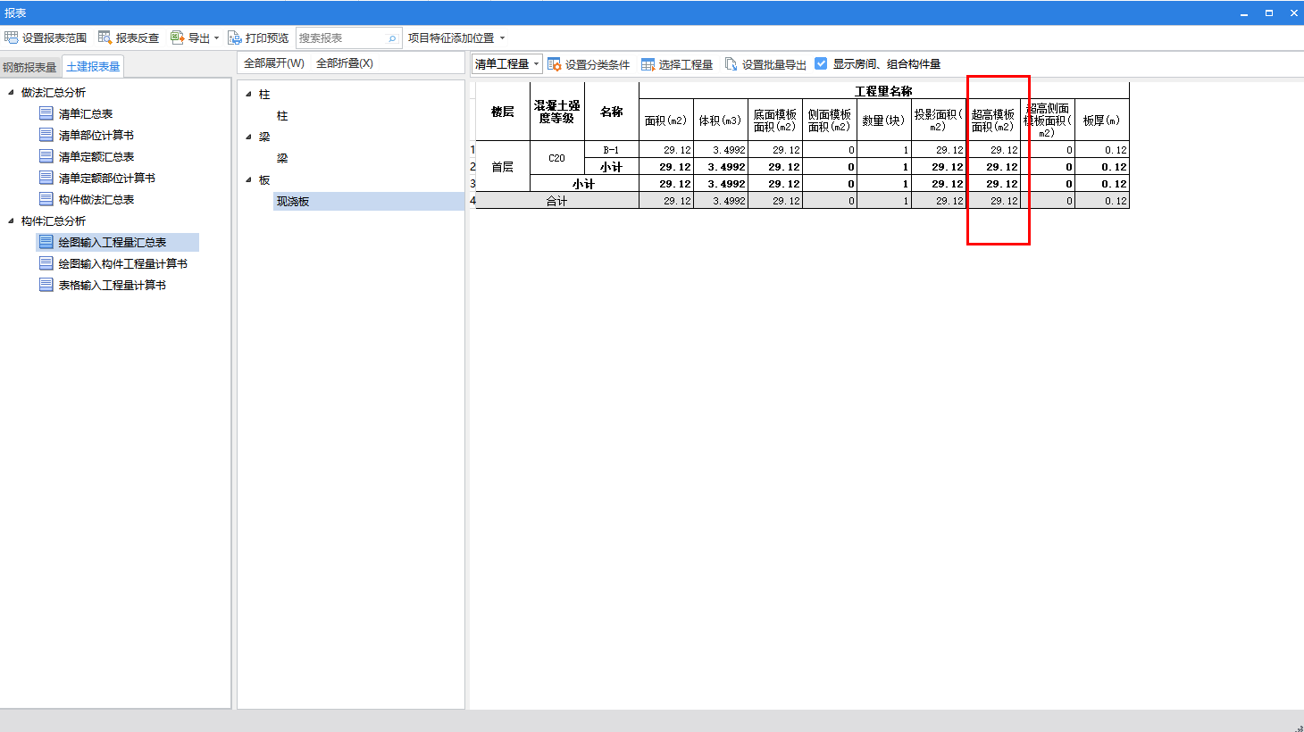This screenshot has height=732, width=1304.
Task: Click 面积(m2) column header
Action: [x=665, y=120]
